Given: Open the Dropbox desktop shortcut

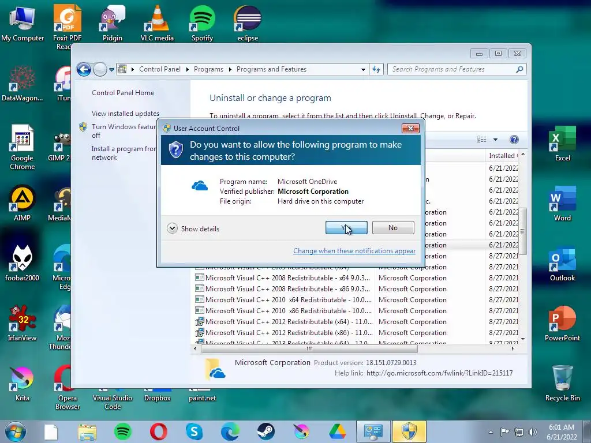Looking at the screenshot, I should 157,395.
